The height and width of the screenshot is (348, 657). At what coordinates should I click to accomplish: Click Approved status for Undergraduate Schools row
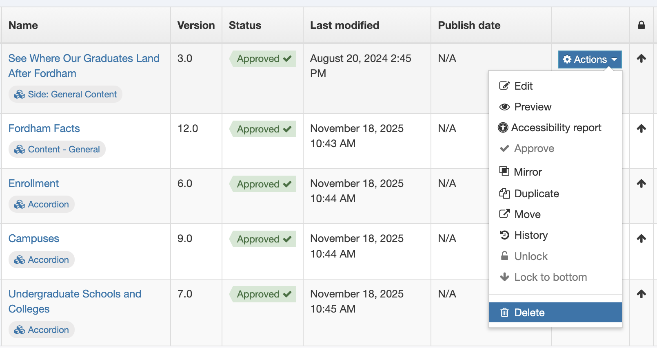(263, 294)
